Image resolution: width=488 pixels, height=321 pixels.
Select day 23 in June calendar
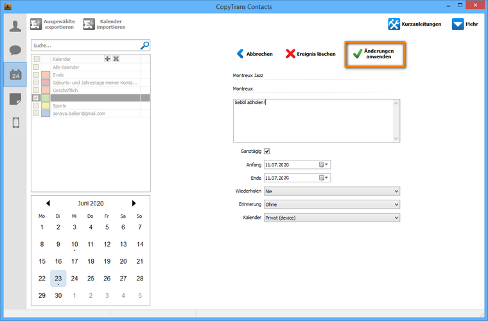(x=58, y=279)
